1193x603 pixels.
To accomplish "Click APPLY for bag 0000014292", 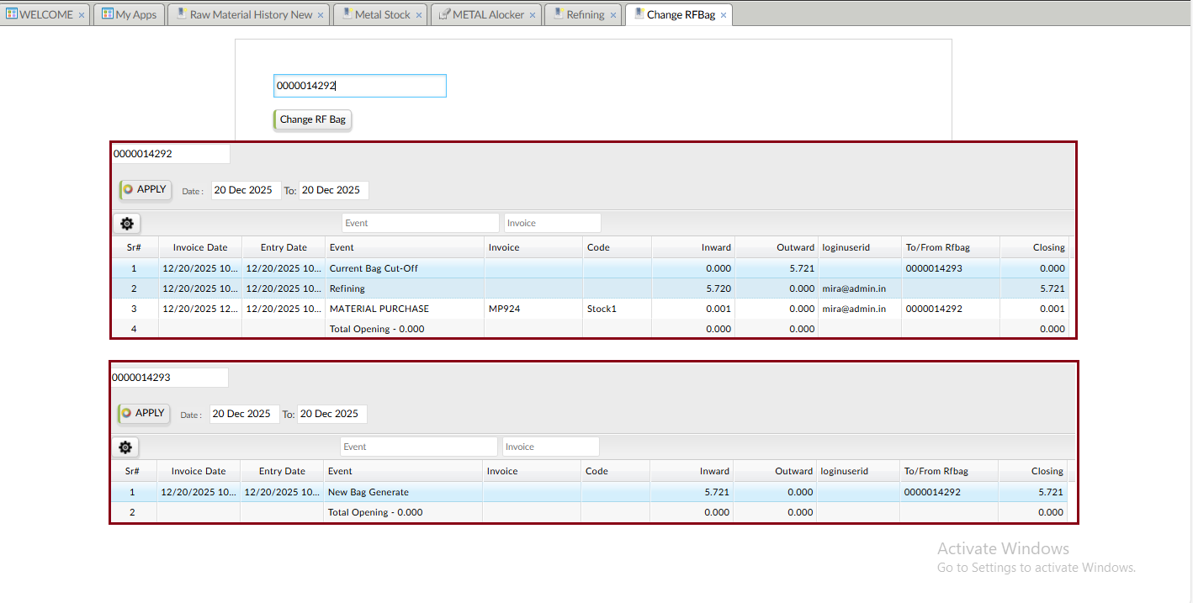I will (x=145, y=190).
